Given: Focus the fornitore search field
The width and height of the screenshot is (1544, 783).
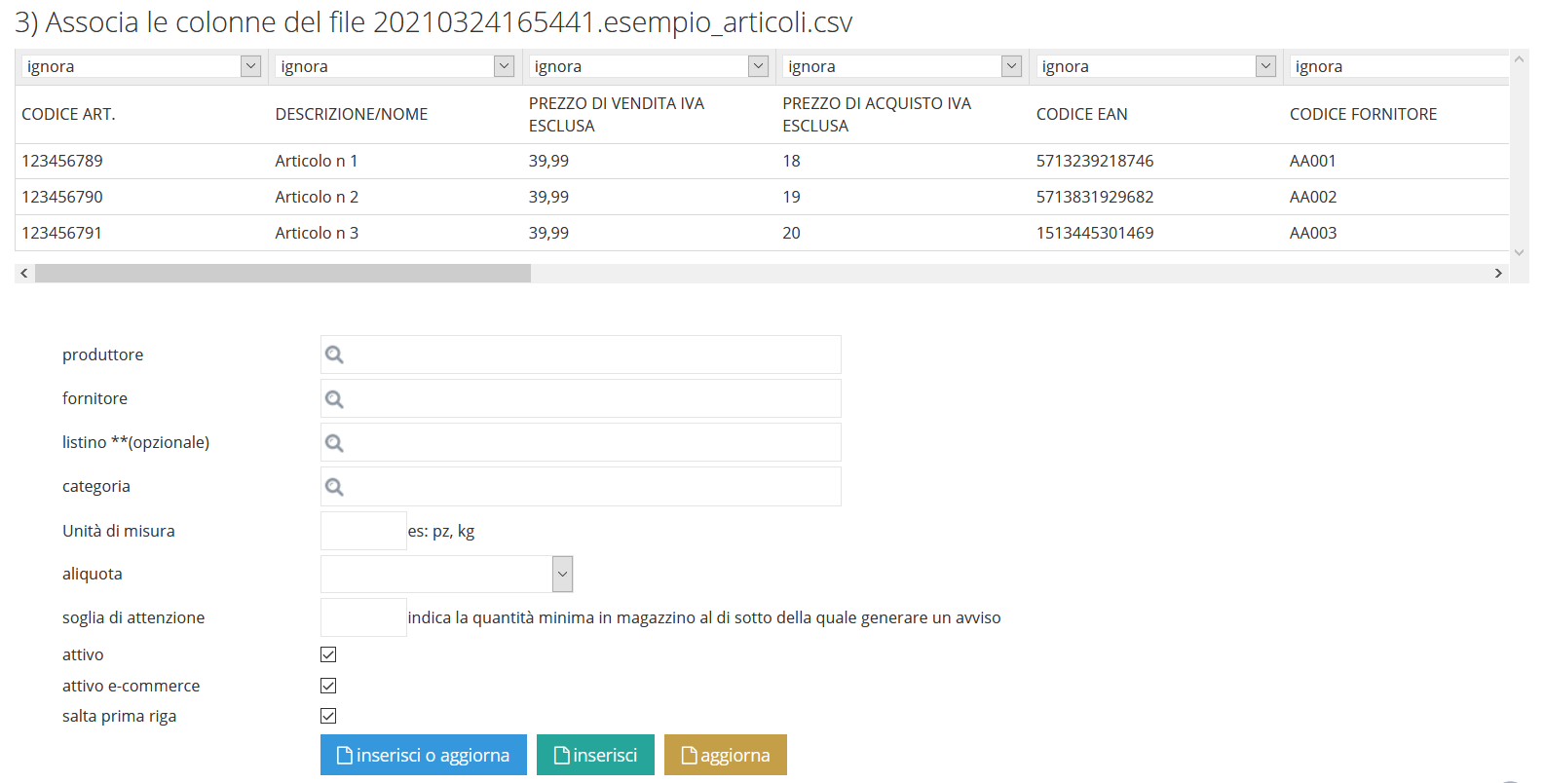Looking at the screenshot, I should click(581, 398).
